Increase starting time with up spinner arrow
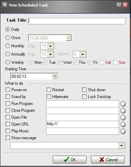This screenshot has width=131, height=167. (x=55, y=75)
